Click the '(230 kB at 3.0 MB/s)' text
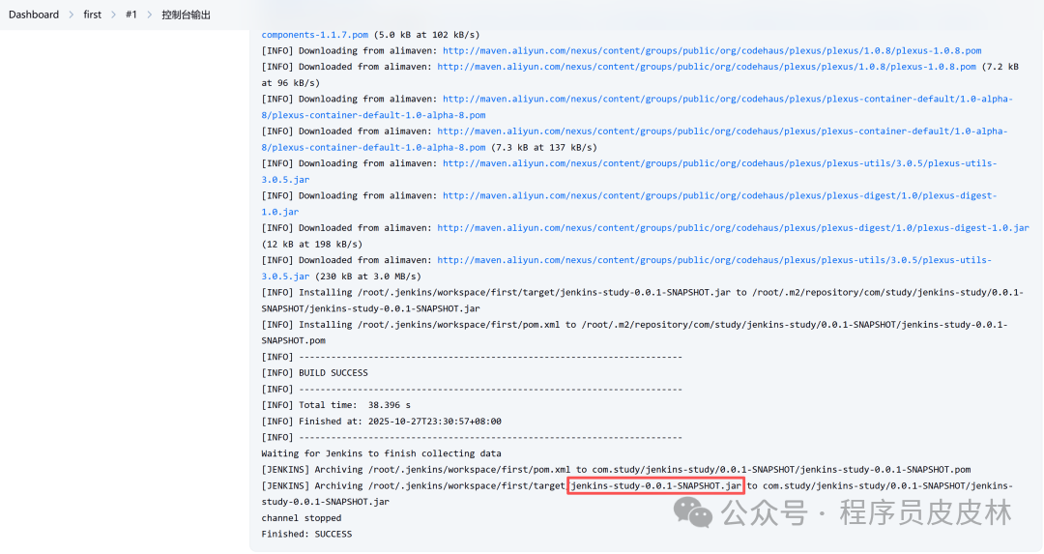This screenshot has width=1044, height=554. [x=367, y=277]
